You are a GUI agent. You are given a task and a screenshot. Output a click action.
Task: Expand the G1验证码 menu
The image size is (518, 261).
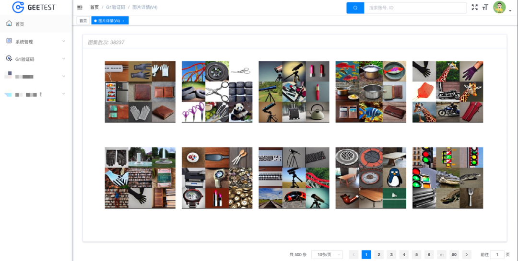tap(64, 59)
